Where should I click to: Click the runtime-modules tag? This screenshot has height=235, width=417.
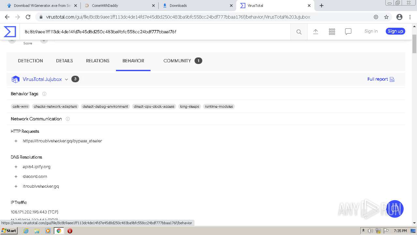click(x=219, y=106)
